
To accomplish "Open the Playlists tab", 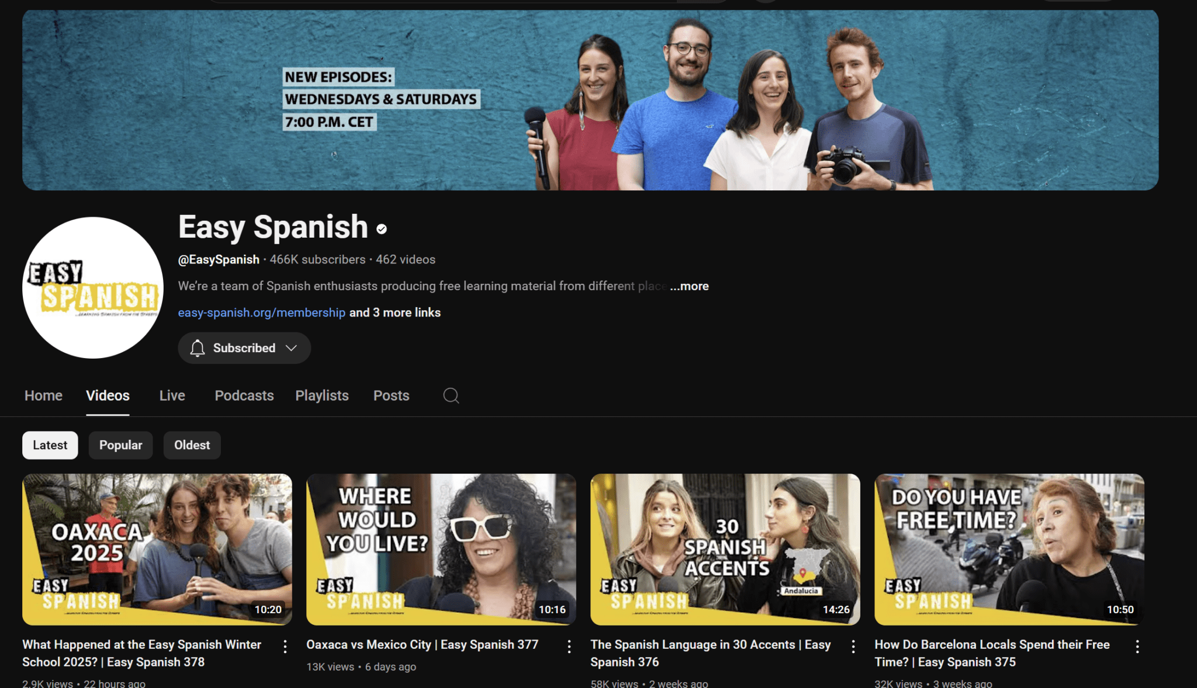I will (322, 395).
